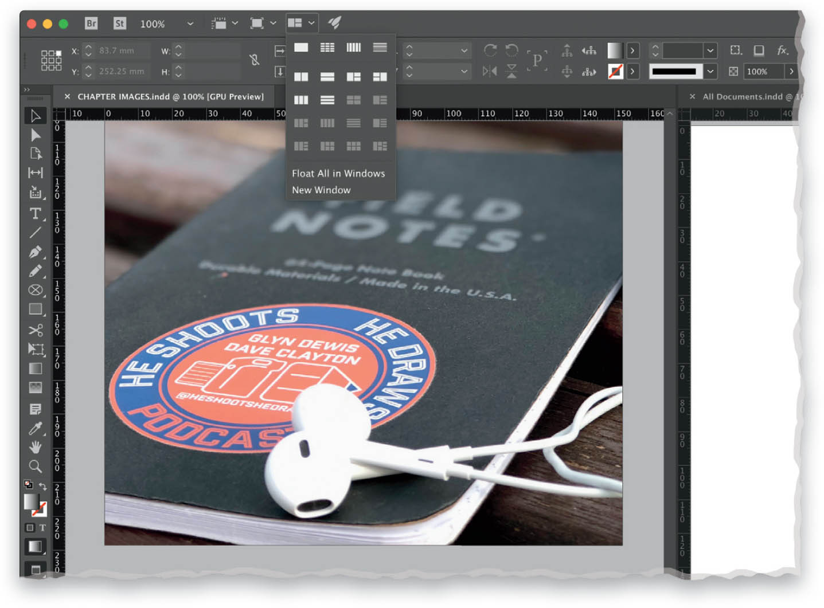Click the Drop Shadow icon
This screenshot has height=608, width=824.
[759, 50]
